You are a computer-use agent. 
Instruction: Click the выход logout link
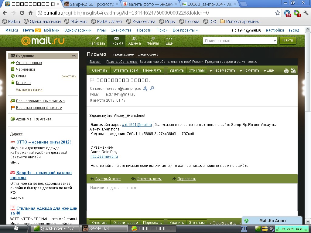tap(294, 30)
